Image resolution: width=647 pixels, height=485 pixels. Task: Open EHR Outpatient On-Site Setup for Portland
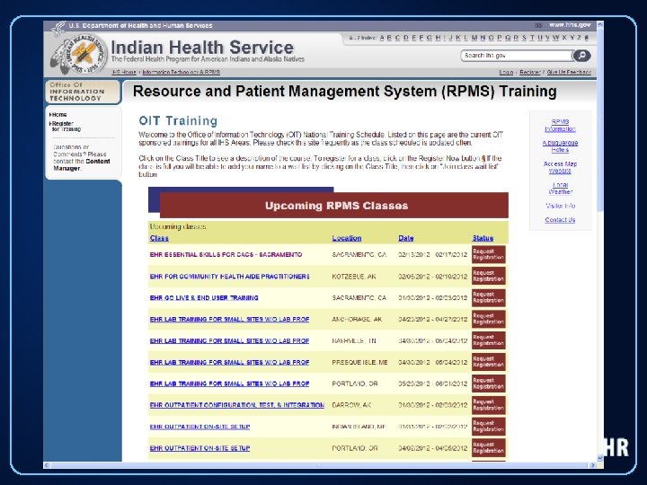coord(199,448)
